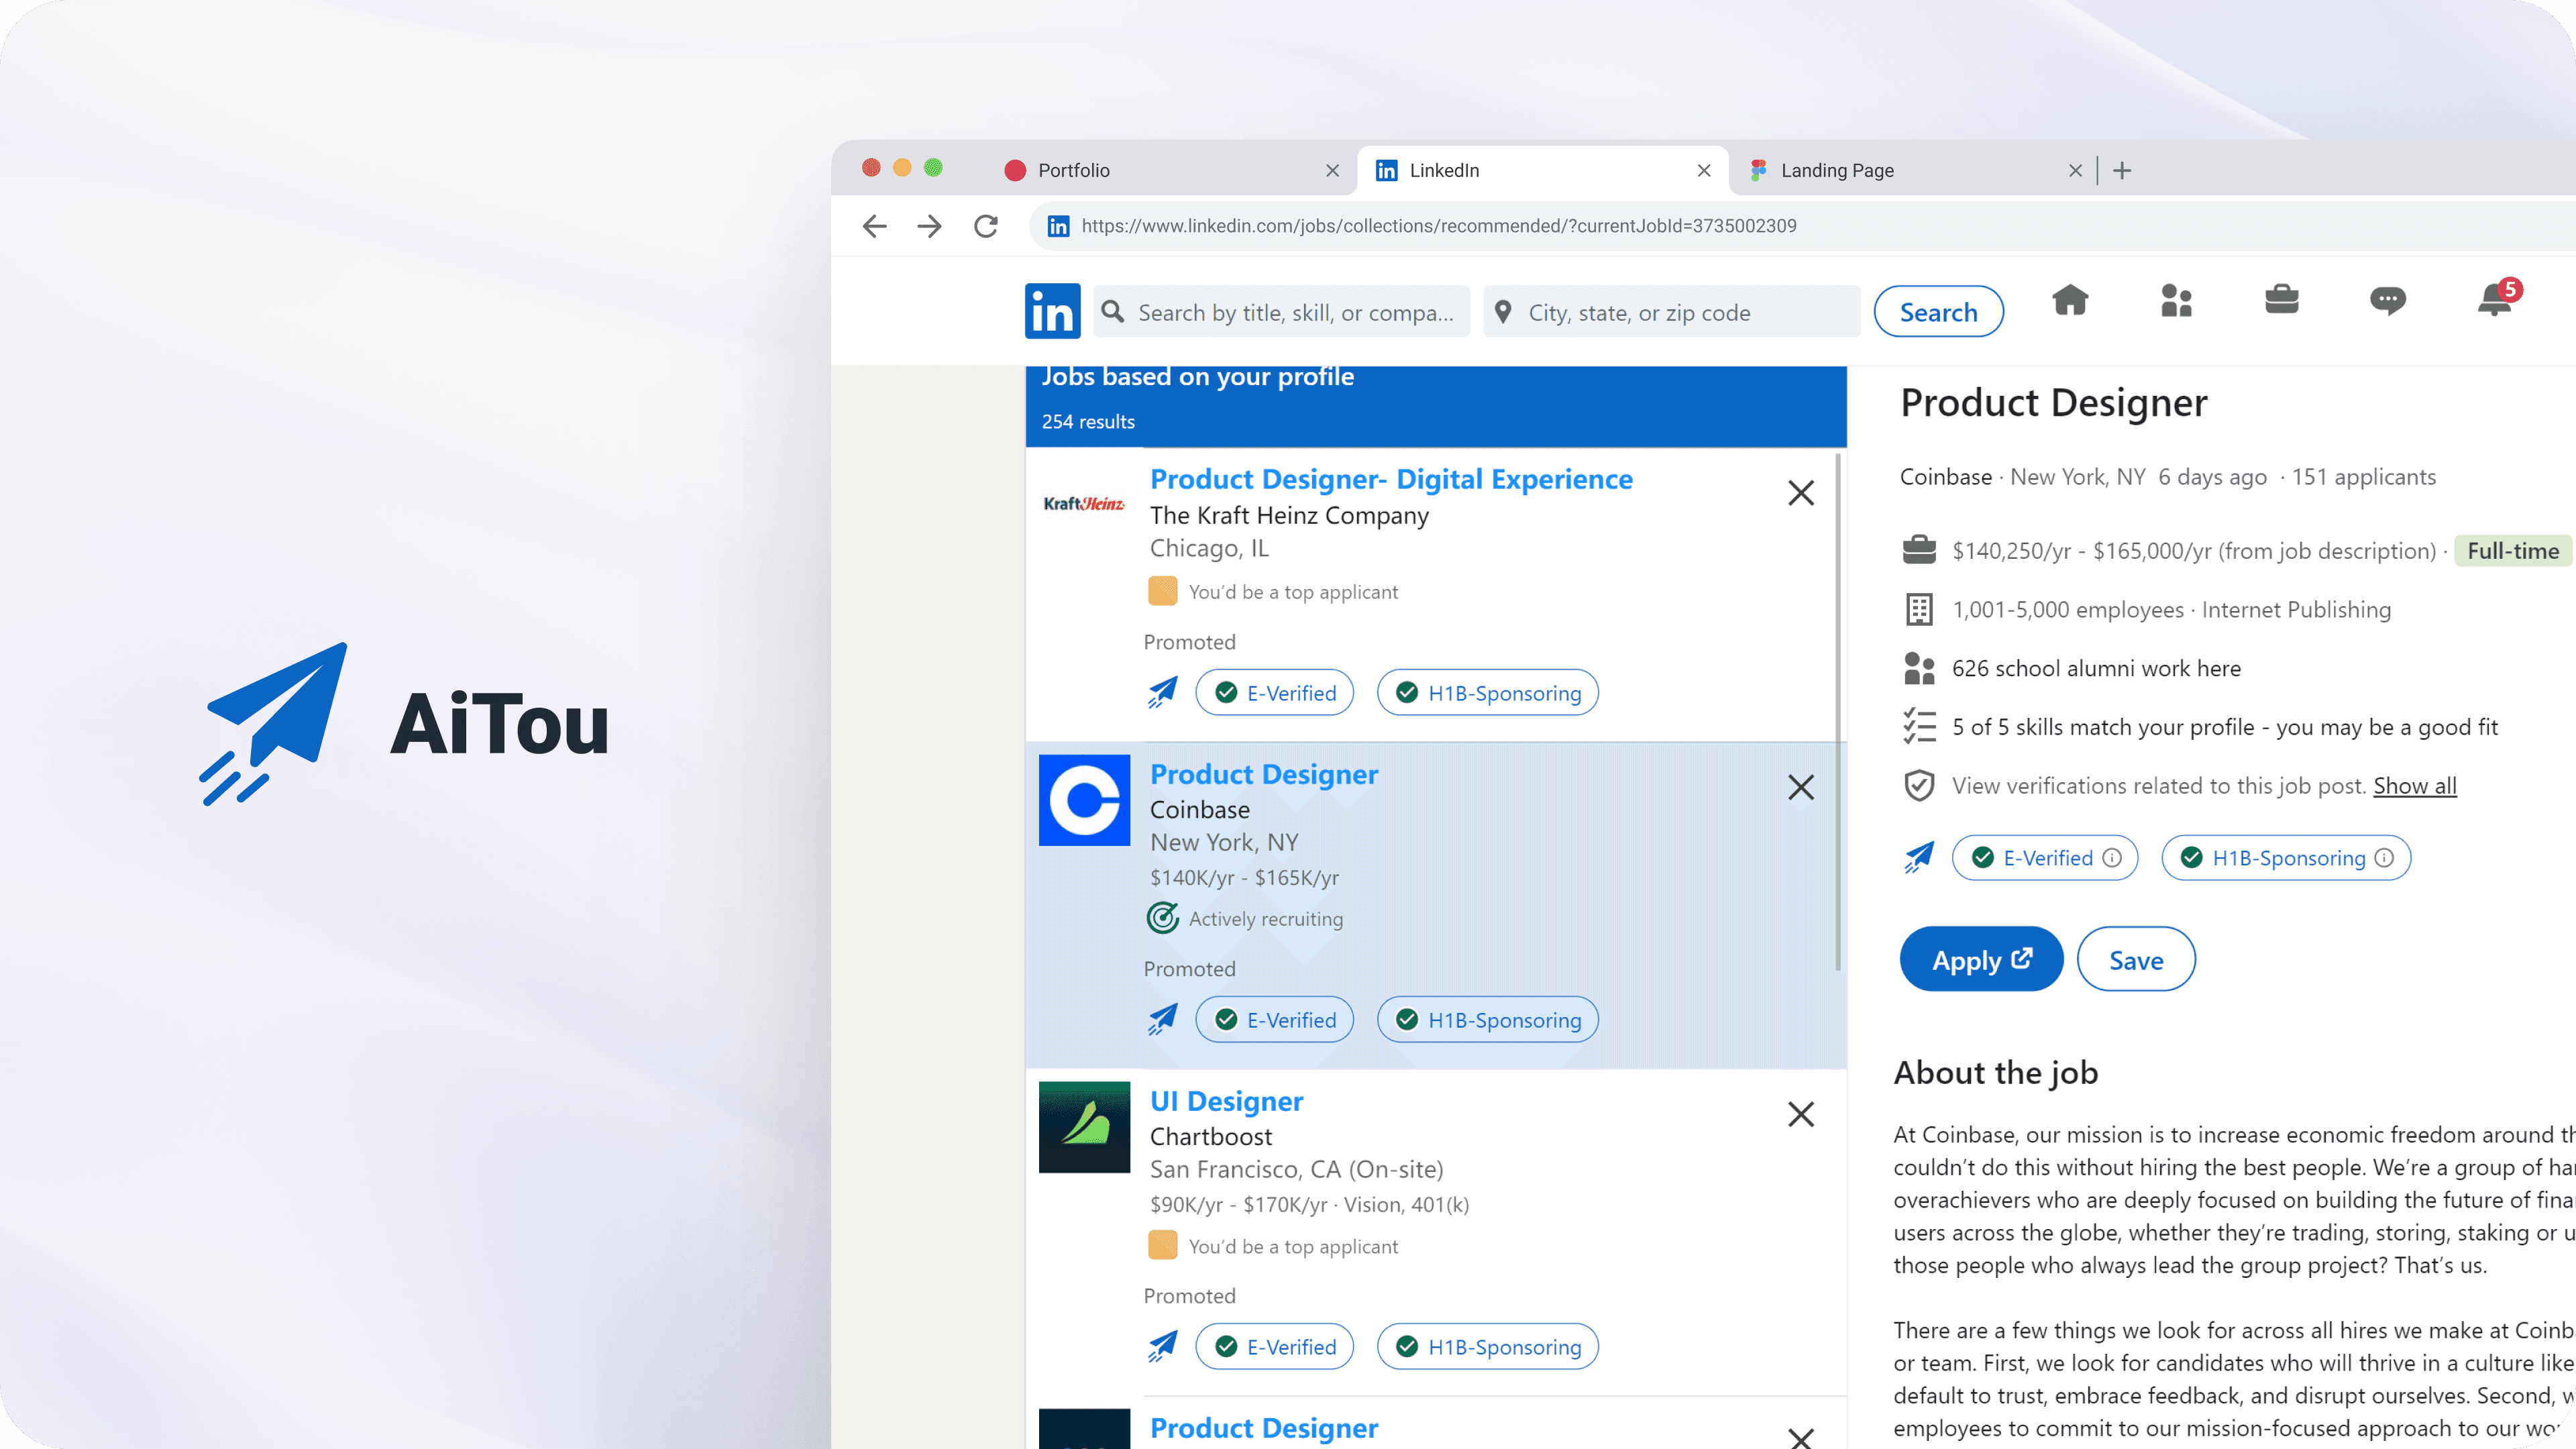Dismiss the Chartboost UI Designer listing
This screenshot has height=1449, width=2576.
(x=1801, y=1114)
